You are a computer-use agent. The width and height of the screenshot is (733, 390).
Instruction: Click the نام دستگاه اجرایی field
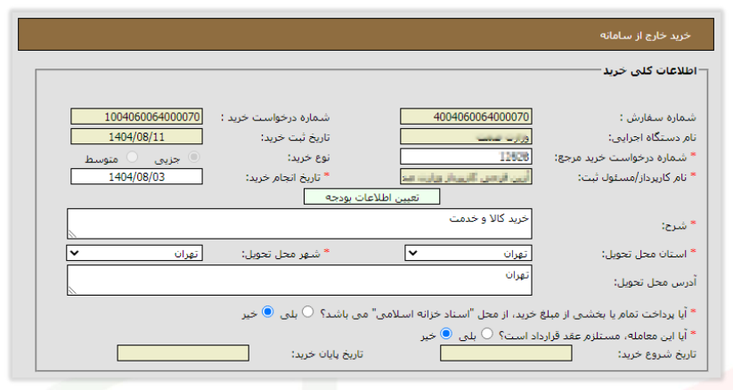point(466,136)
